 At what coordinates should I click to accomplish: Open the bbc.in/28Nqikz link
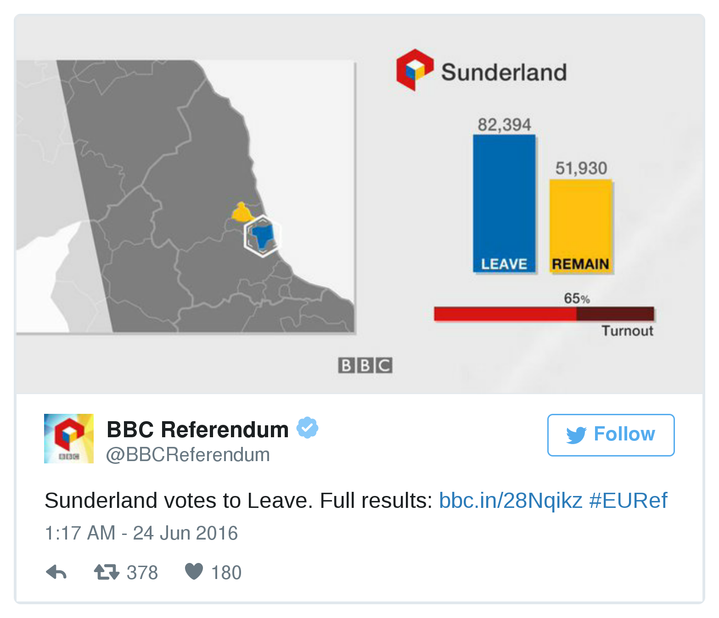[511, 501]
